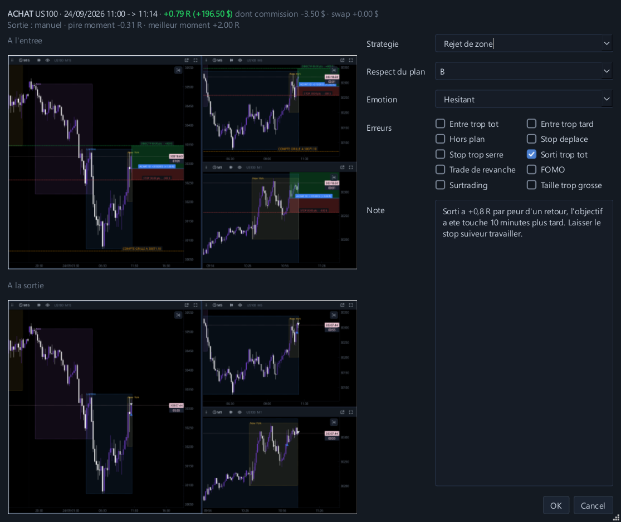Screen dimensions: 621x522
Task: Uncheck the 'Sorti trop tot' checkbox
Action: point(531,154)
